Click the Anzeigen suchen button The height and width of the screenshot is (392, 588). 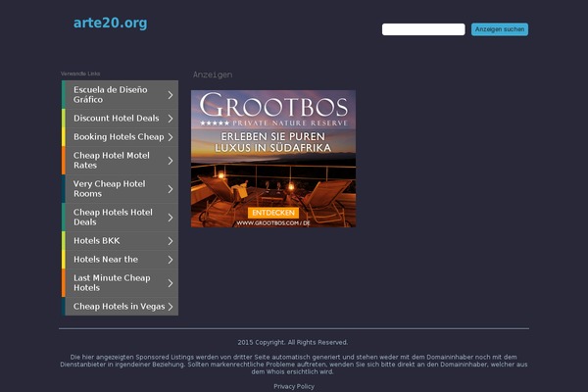click(x=500, y=29)
